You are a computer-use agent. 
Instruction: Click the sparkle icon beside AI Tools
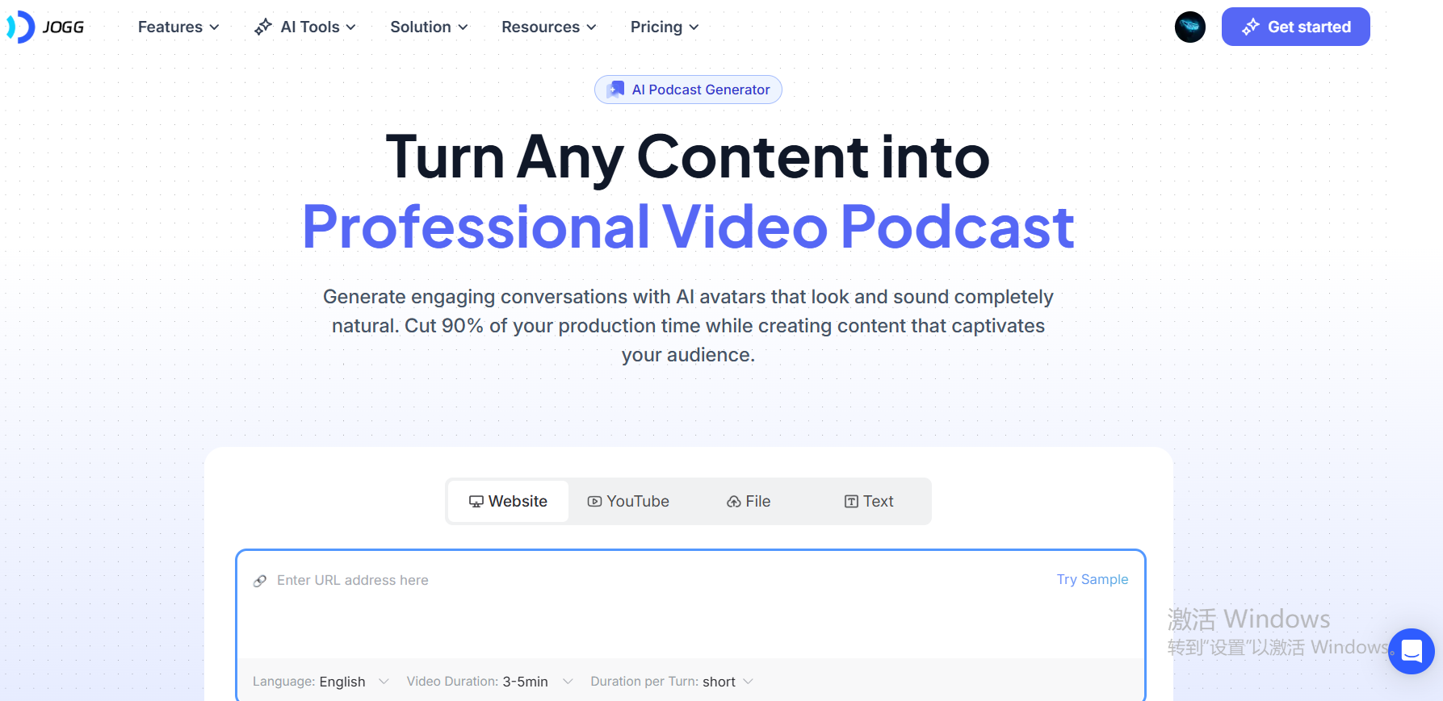(x=262, y=27)
